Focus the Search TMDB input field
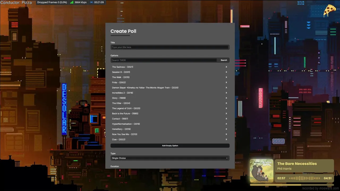 tap(164, 60)
